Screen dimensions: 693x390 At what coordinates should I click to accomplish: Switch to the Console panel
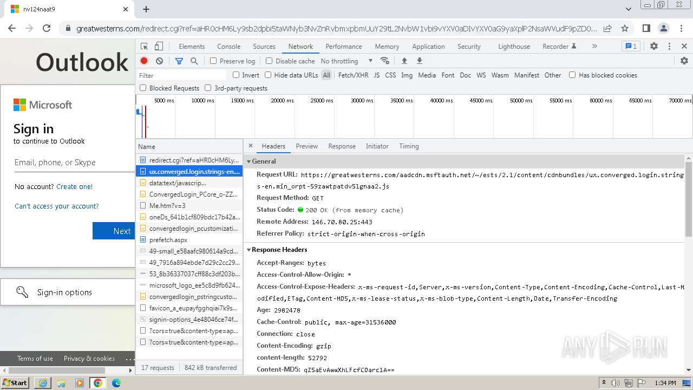click(x=229, y=47)
